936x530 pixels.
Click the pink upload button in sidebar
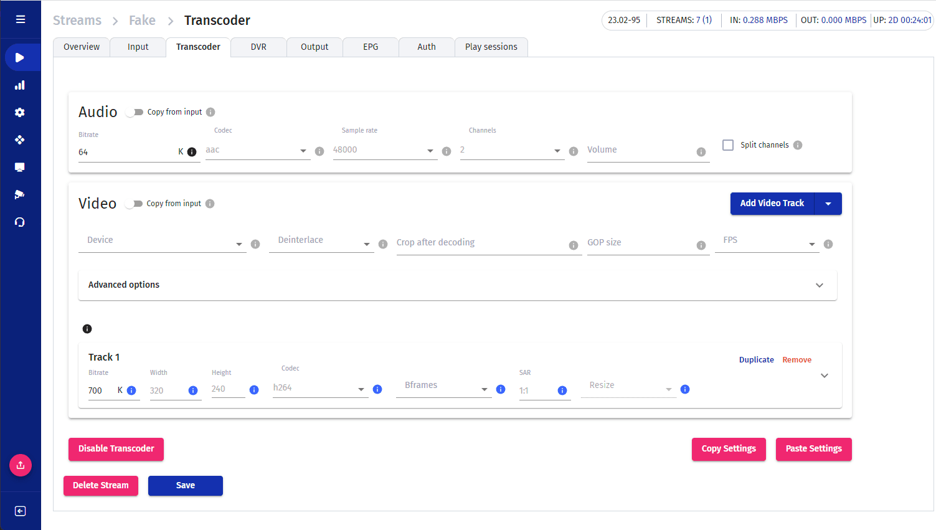pyautogui.click(x=21, y=465)
